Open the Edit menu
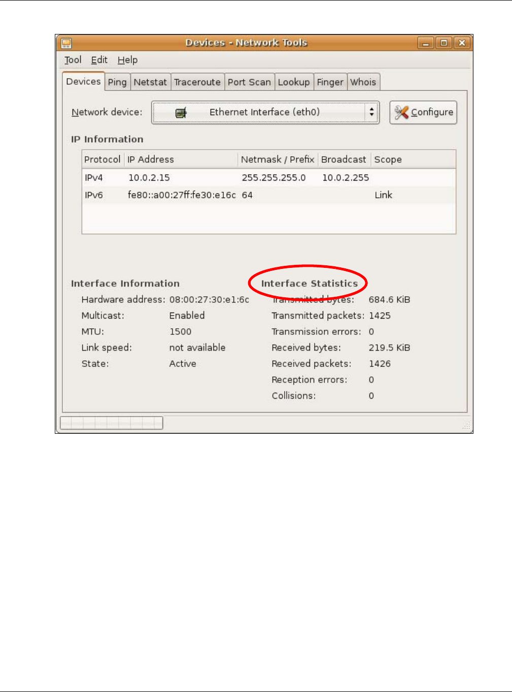 point(99,60)
